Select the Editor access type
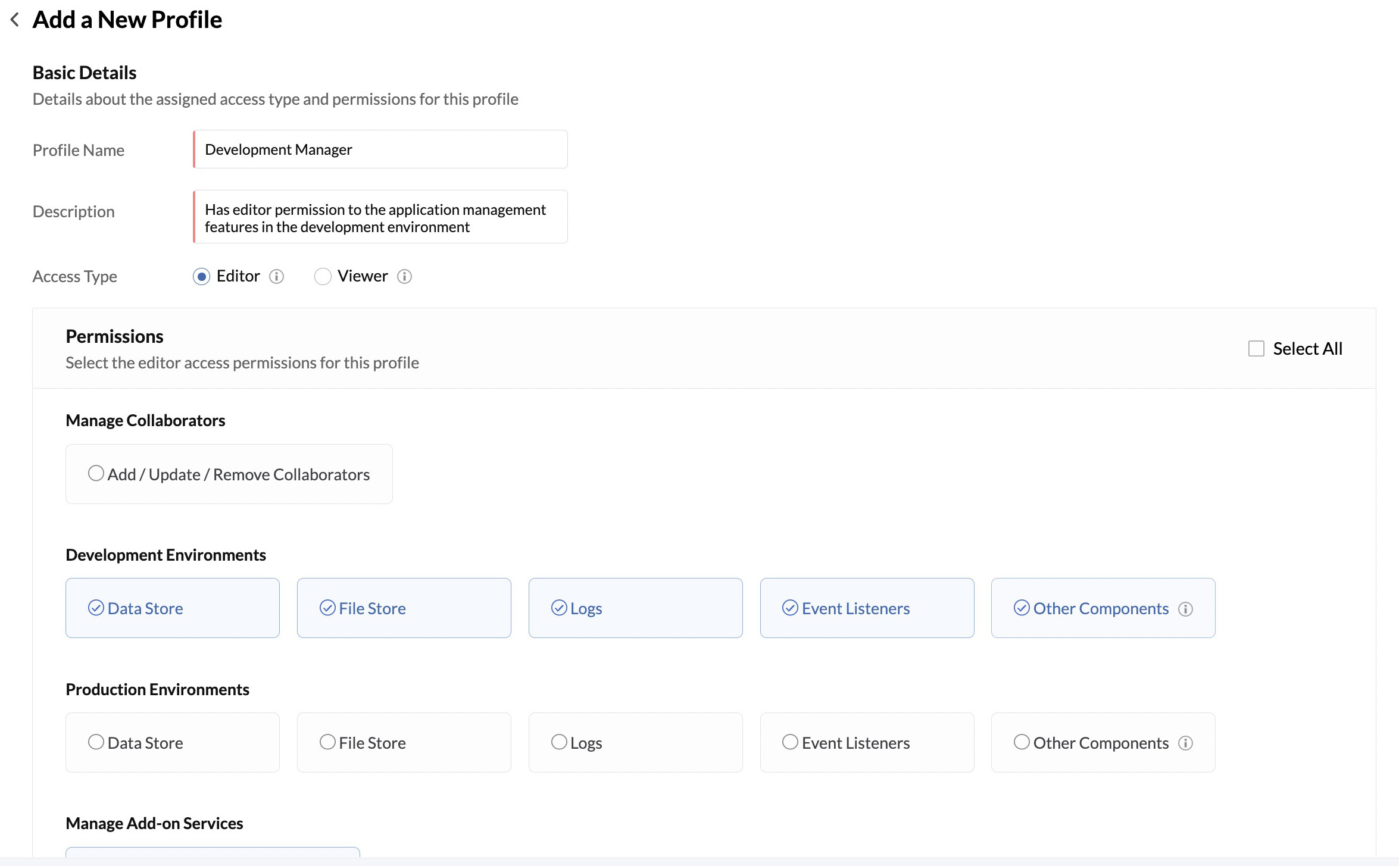 [202, 276]
